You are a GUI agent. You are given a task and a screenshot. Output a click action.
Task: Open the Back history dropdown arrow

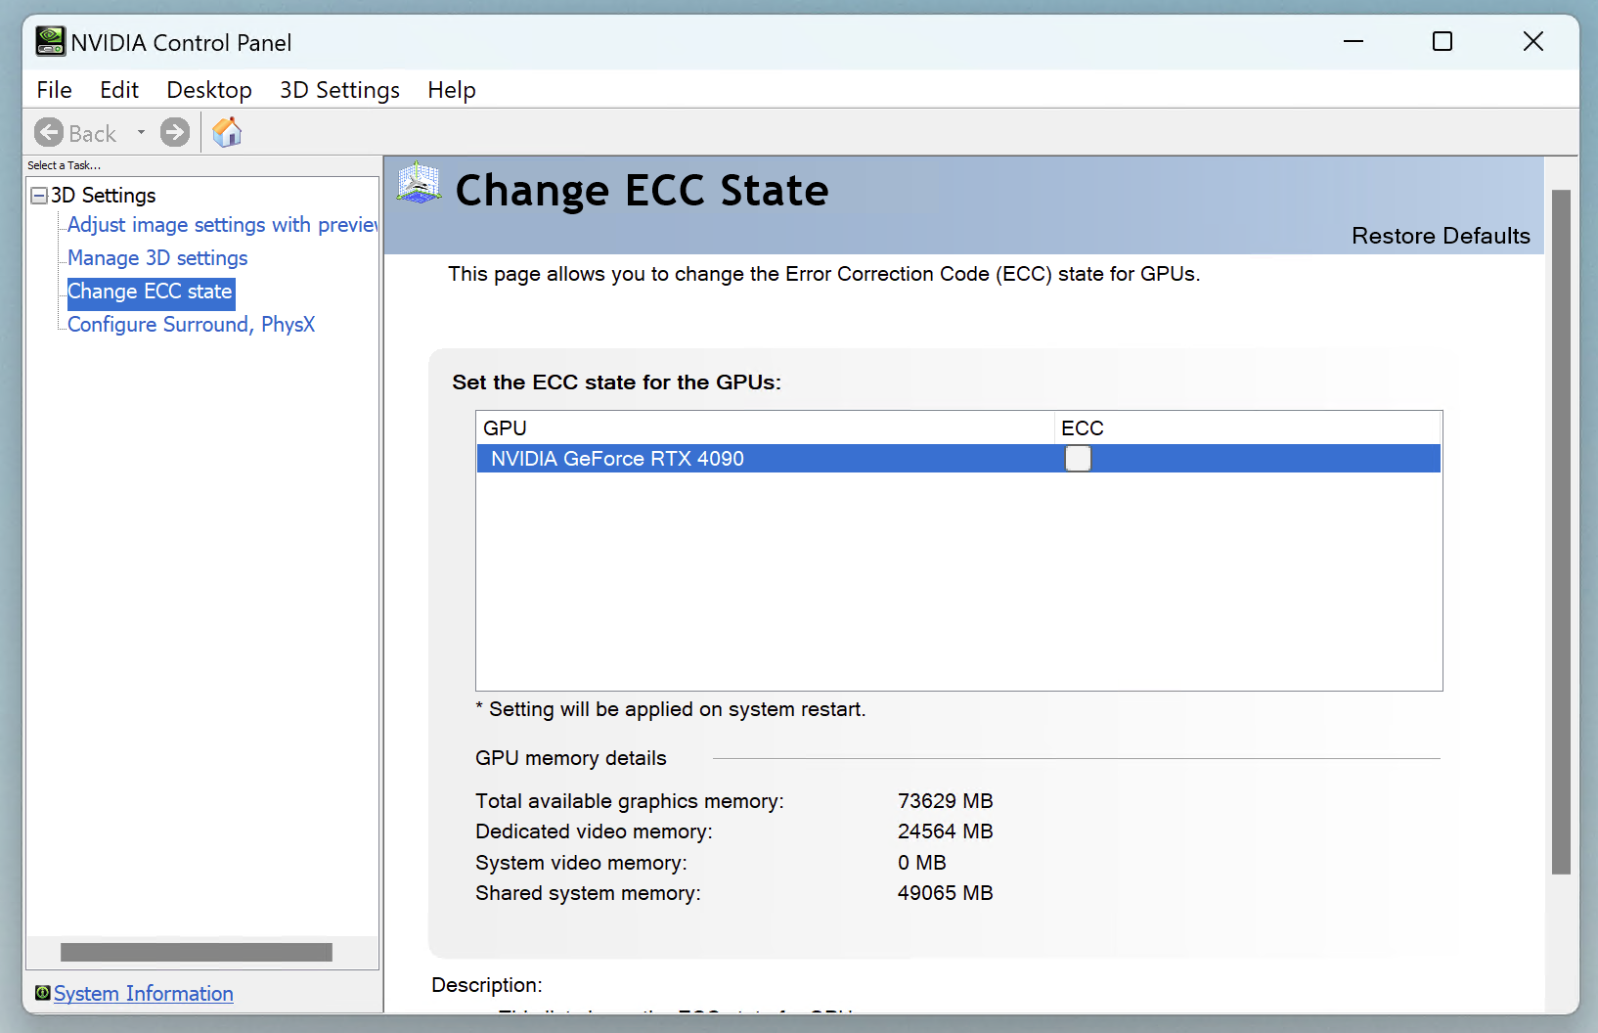[x=141, y=132]
